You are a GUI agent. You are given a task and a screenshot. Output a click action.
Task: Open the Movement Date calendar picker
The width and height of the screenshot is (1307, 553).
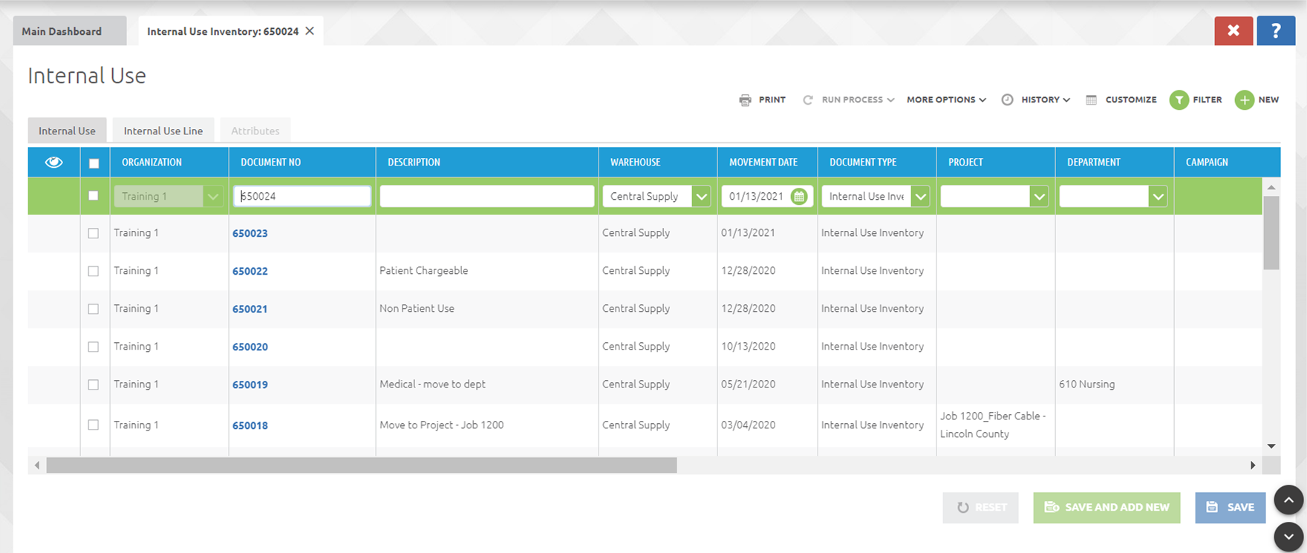coord(799,197)
